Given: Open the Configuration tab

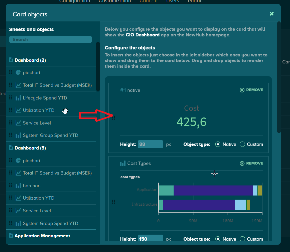Looking at the screenshot, I should (x=75, y=1).
